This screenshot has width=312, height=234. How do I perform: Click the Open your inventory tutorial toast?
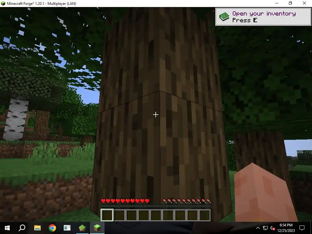coord(263,17)
